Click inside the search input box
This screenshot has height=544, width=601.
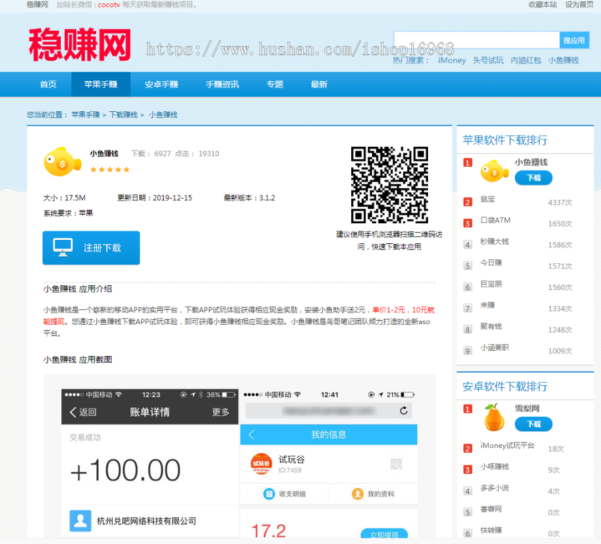[x=475, y=40]
